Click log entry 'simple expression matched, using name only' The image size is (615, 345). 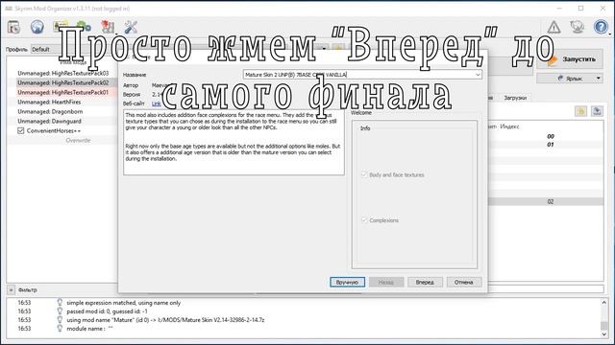tap(124, 303)
